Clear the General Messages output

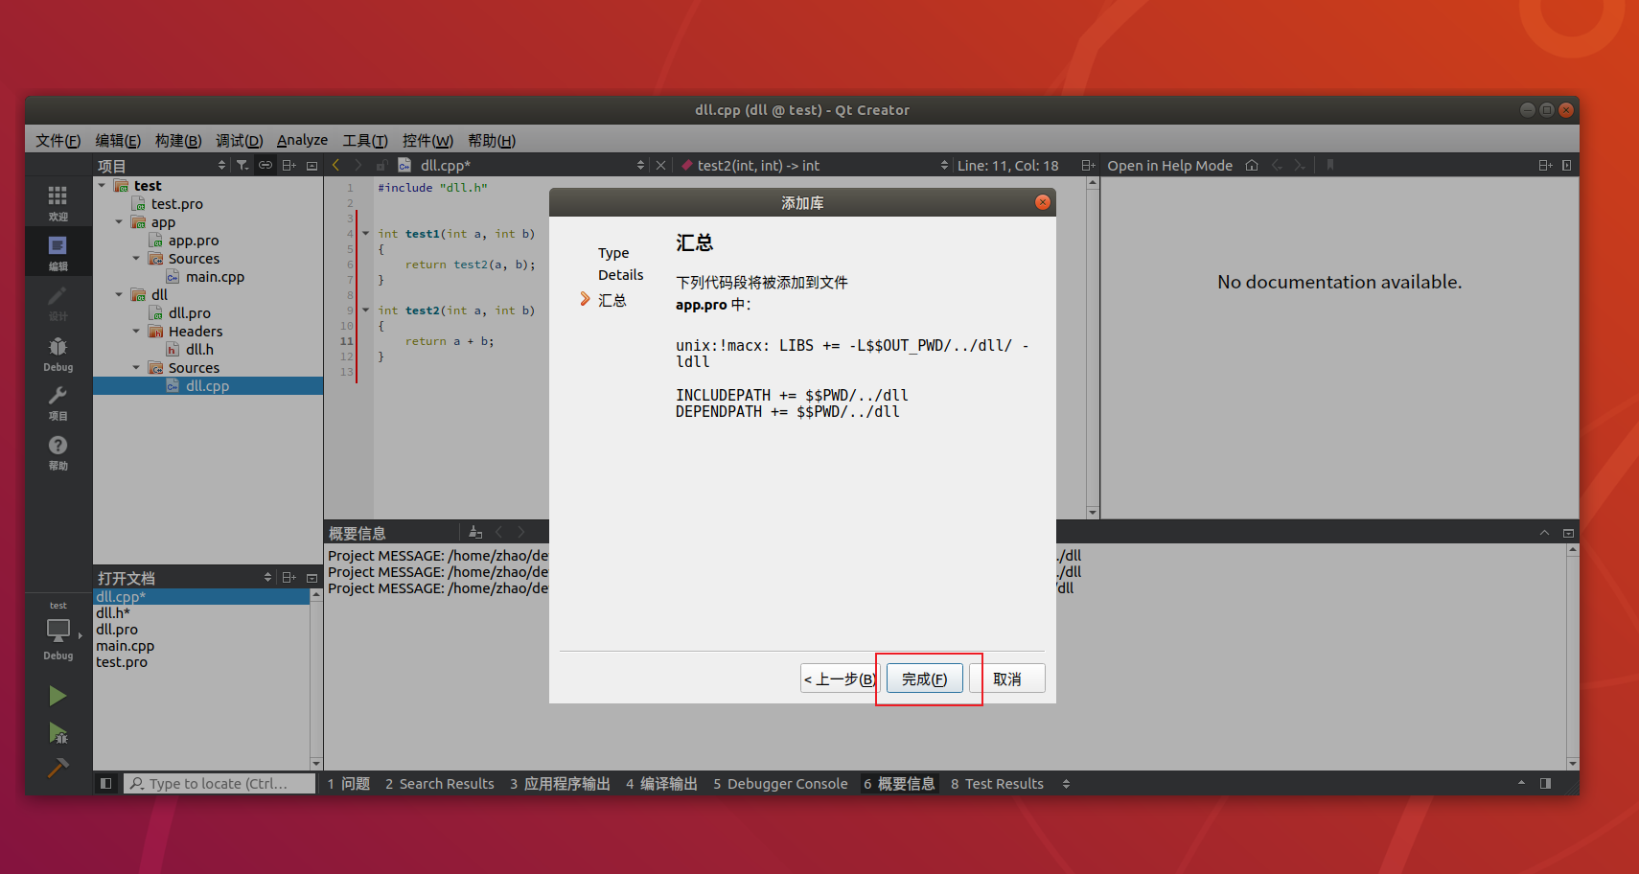pos(475,532)
